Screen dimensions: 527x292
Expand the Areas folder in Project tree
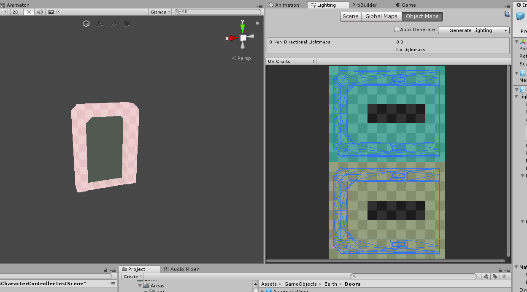tap(140, 286)
